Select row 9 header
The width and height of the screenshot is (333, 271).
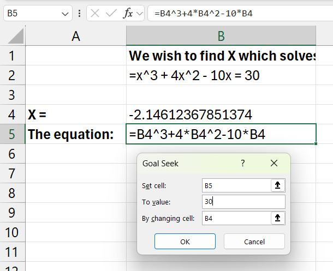click(x=13, y=213)
